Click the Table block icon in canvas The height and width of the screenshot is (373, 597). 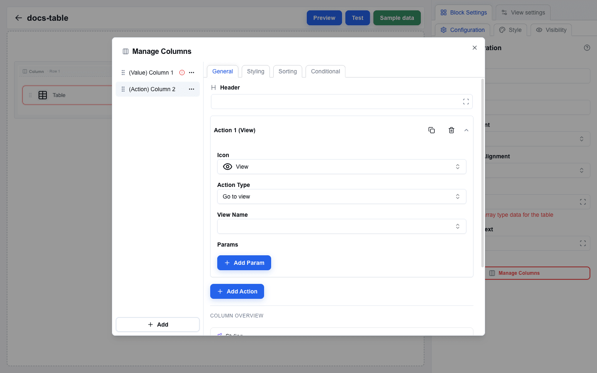(43, 95)
